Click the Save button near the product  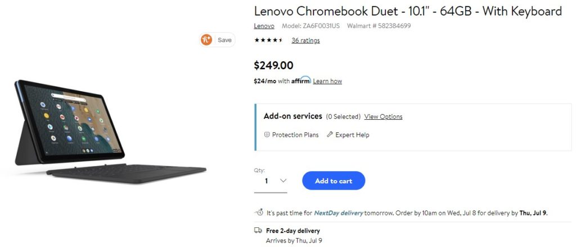[x=224, y=40]
